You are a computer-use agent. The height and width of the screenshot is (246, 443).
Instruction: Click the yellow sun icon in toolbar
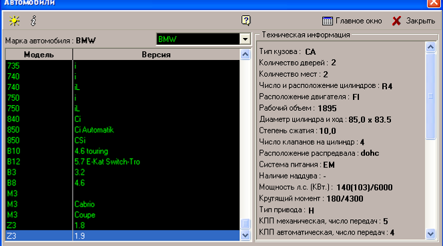[x=14, y=21]
